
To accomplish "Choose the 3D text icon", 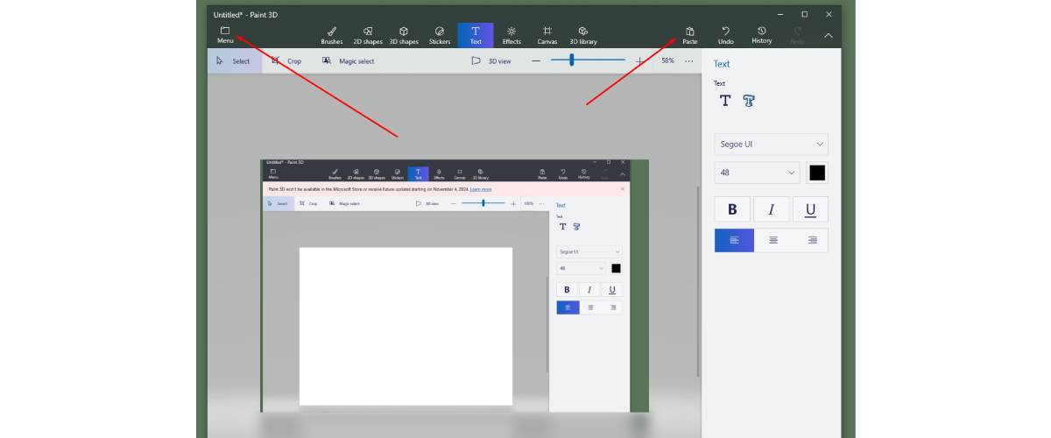I will tap(749, 101).
